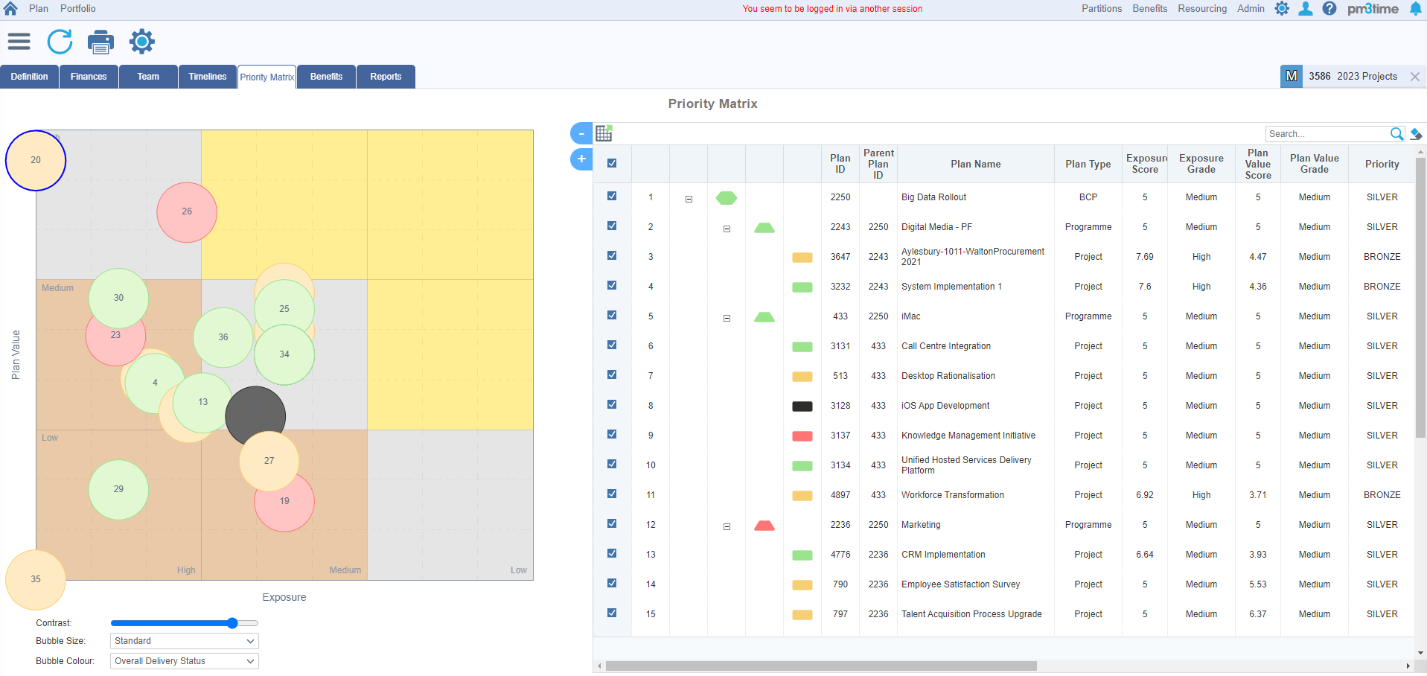Switch to the Benefits tab
The width and height of the screenshot is (1427, 676).
tap(325, 76)
